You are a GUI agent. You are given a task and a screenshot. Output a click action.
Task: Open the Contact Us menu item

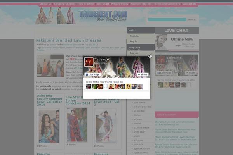(x=190, y=4)
